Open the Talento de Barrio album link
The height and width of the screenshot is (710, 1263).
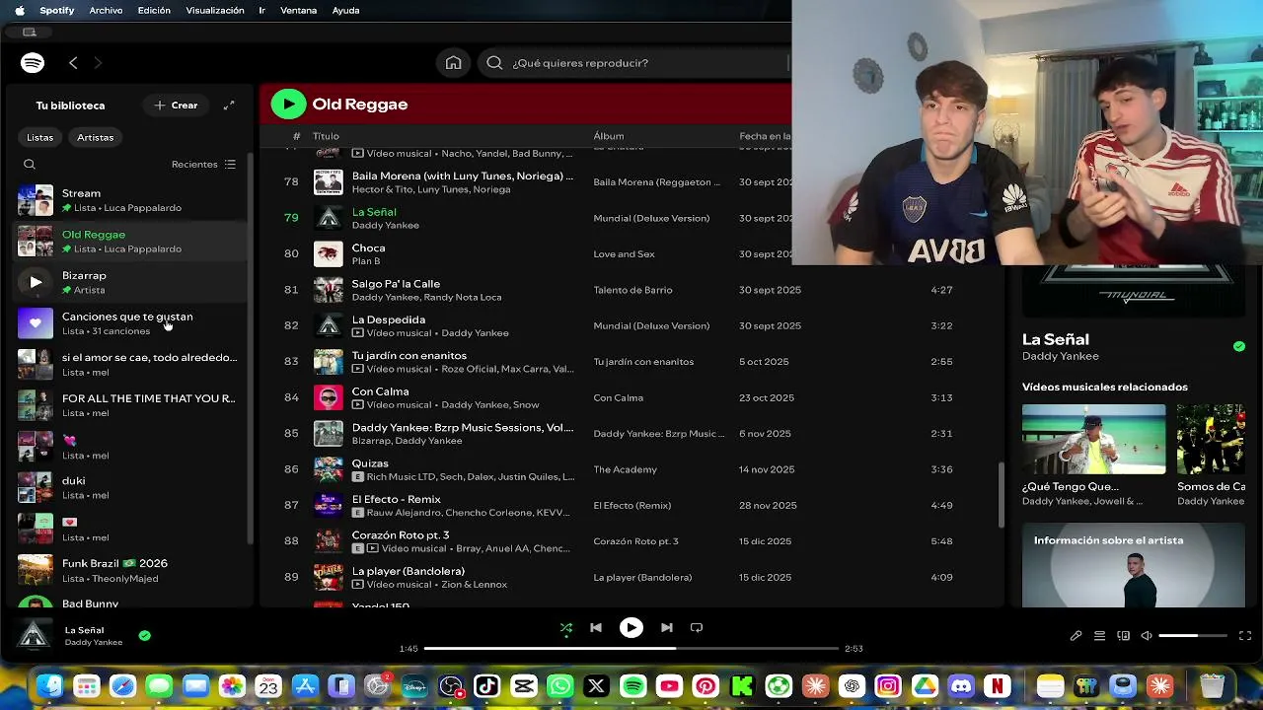click(x=632, y=290)
